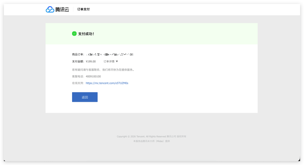Click the 腾讯米大师 (Midas) provider text
This screenshot has height=165, width=304.
point(152,141)
